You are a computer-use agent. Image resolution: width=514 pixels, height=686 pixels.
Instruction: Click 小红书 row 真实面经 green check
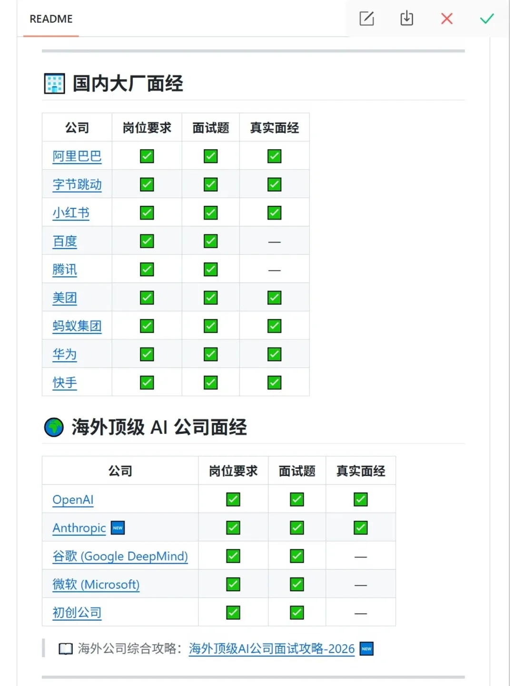tap(275, 213)
